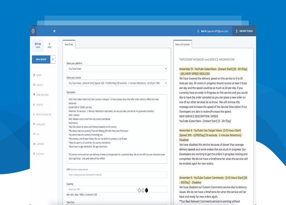Open Services & Pricing page
Viewport: 286px width, 205px height.
[44, 115]
